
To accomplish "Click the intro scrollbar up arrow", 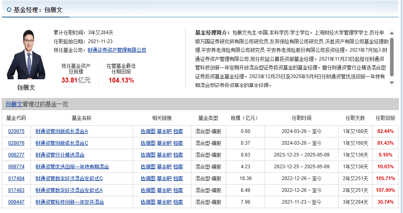I will (x=392, y=33).
